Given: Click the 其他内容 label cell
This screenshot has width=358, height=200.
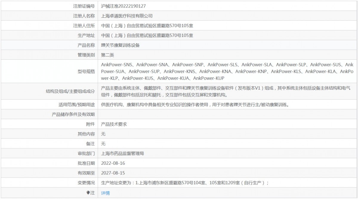Looking at the screenshot, I should 49,134.
